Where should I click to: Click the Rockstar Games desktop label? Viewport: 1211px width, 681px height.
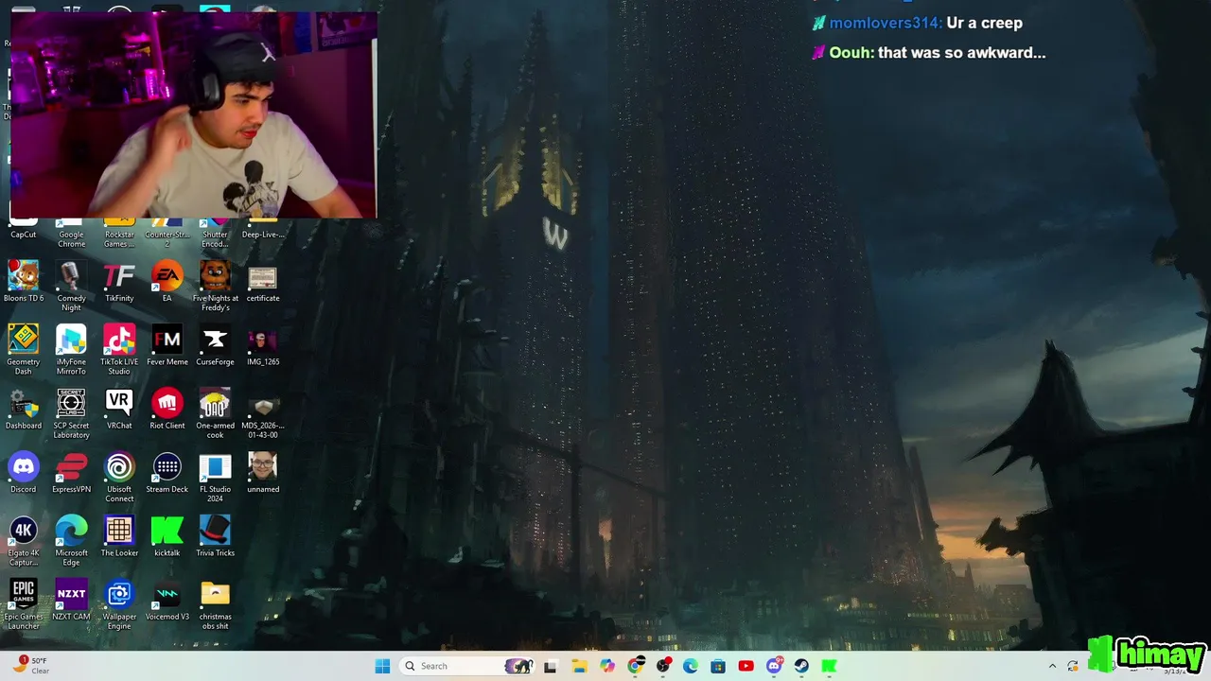[119, 239]
